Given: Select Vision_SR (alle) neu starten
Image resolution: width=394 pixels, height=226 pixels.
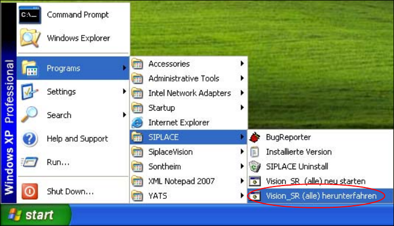Looking at the screenshot, I should pyautogui.click(x=316, y=181).
